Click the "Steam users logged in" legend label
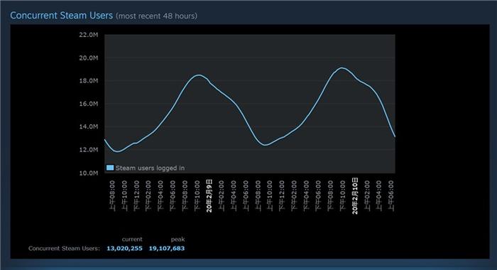Screen dimensions: 497x270 click(x=150, y=168)
